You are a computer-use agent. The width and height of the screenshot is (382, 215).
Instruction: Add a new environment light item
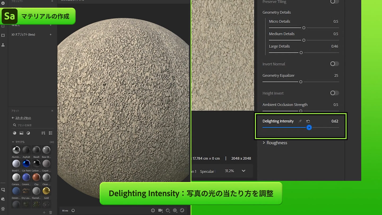[x=51, y=25]
